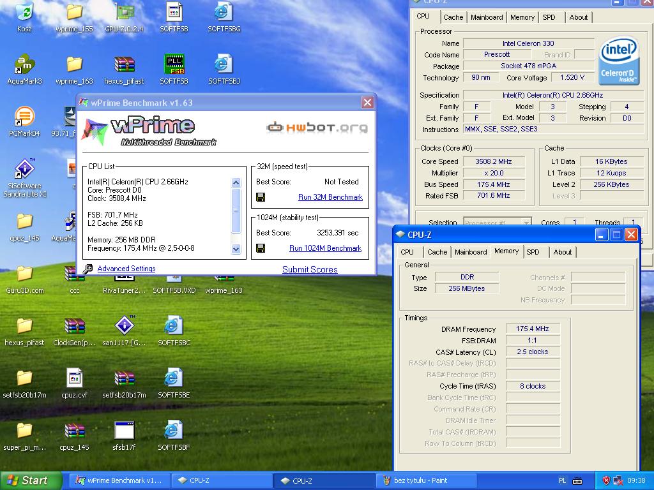Run the 32M Benchmark link
This screenshot has height=490, width=654.
pos(330,197)
